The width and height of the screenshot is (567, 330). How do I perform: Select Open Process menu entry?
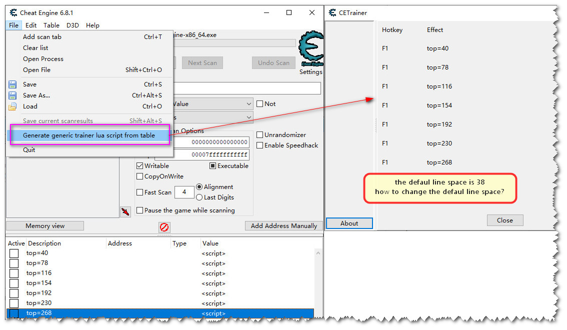89,59
